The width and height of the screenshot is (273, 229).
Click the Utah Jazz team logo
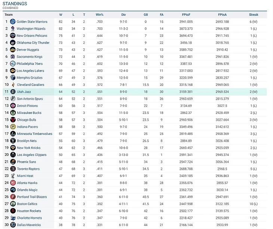pyautogui.click(x=13, y=92)
